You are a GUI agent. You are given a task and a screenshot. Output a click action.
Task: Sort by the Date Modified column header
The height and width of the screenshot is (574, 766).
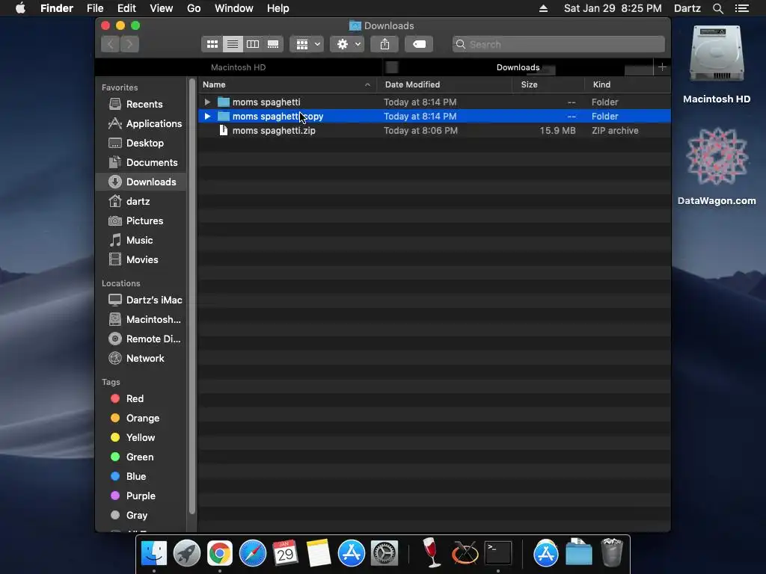coord(444,84)
